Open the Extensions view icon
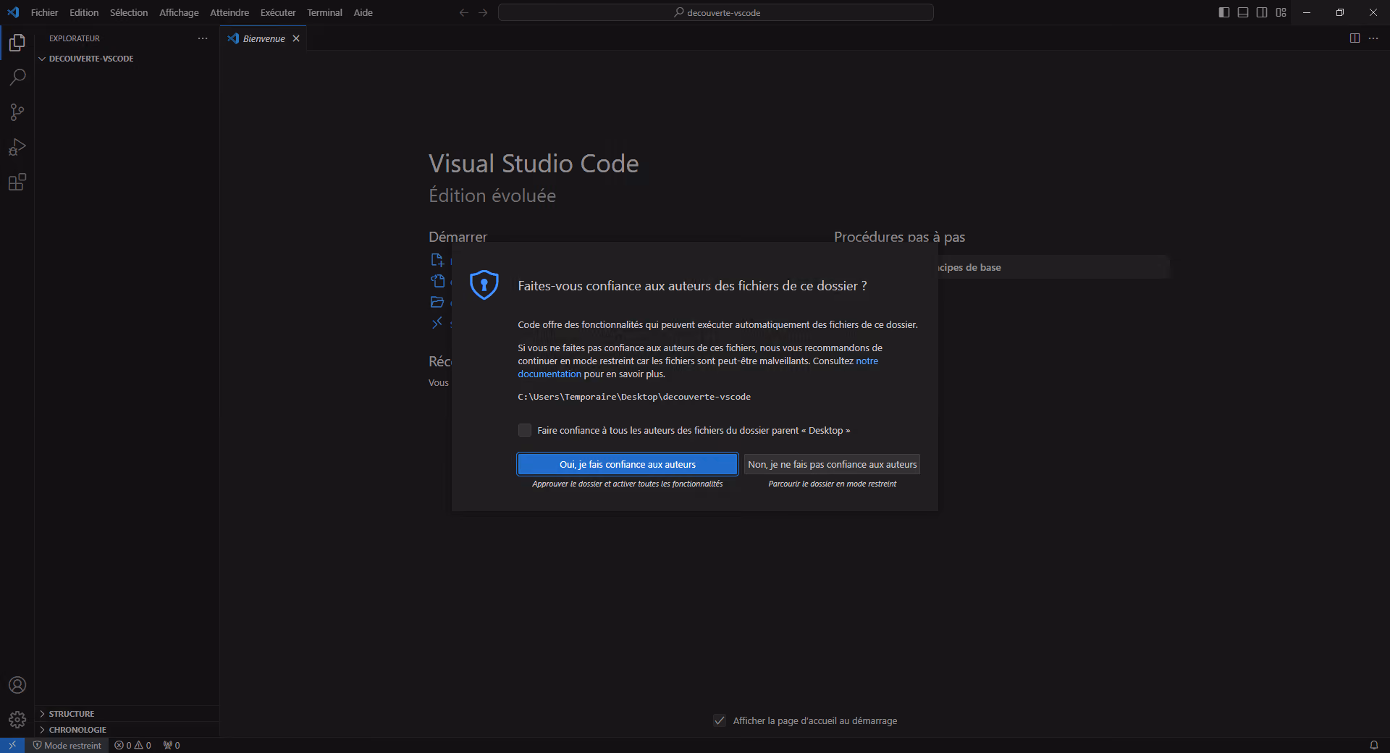This screenshot has width=1390, height=753. pos(17,182)
